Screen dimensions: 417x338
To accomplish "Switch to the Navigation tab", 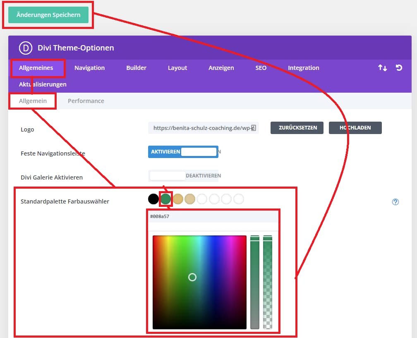I will click(89, 68).
